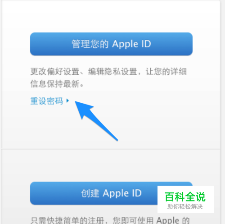The height and width of the screenshot is (224, 225).
Task: Click the 信息保持最新 text line
Action: [x=57, y=84]
